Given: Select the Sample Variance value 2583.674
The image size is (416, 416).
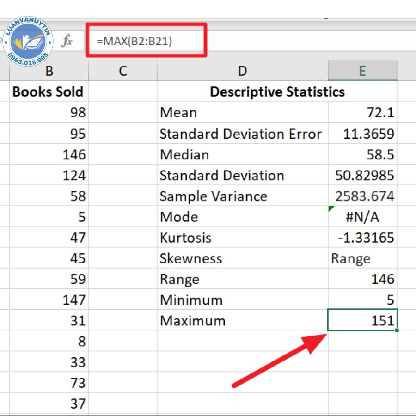Looking at the screenshot, I should tap(362, 196).
